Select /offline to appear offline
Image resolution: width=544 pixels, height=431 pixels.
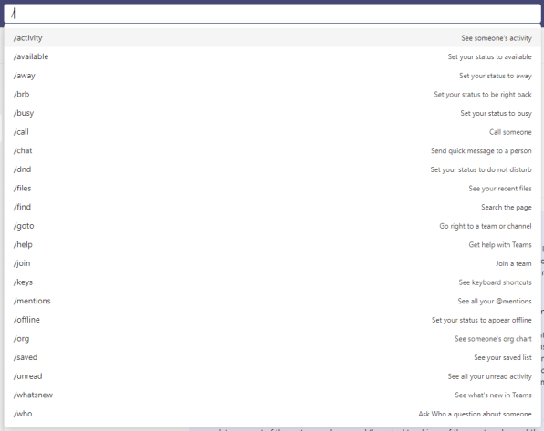pyautogui.click(x=272, y=320)
